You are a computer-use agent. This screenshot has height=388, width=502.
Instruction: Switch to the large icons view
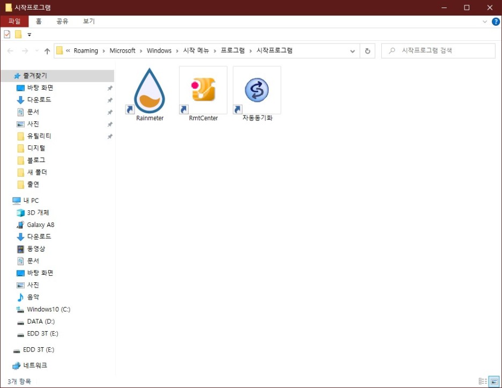494,381
